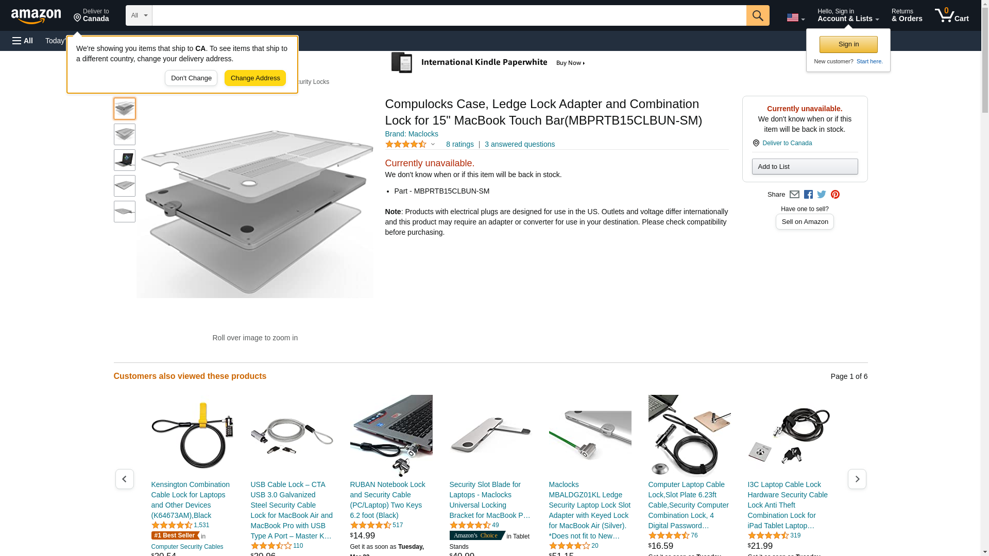The image size is (989, 556).
Task: Select the third product thumbnail image
Action: (x=124, y=160)
